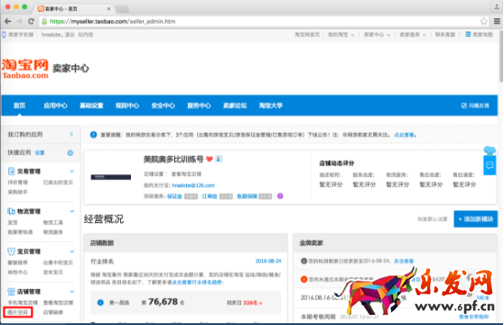The image size is (504, 325).
Task: Open 店铺装修 under 店铺管理
Action: pyautogui.click(x=53, y=312)
